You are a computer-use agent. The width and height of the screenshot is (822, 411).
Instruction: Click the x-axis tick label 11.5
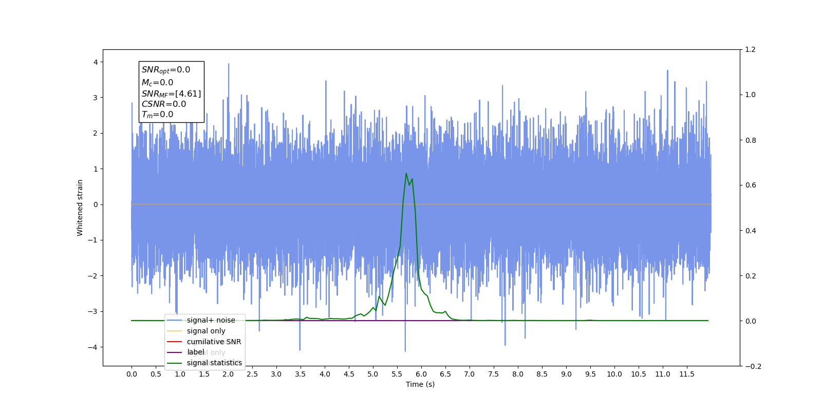(687, 374)
